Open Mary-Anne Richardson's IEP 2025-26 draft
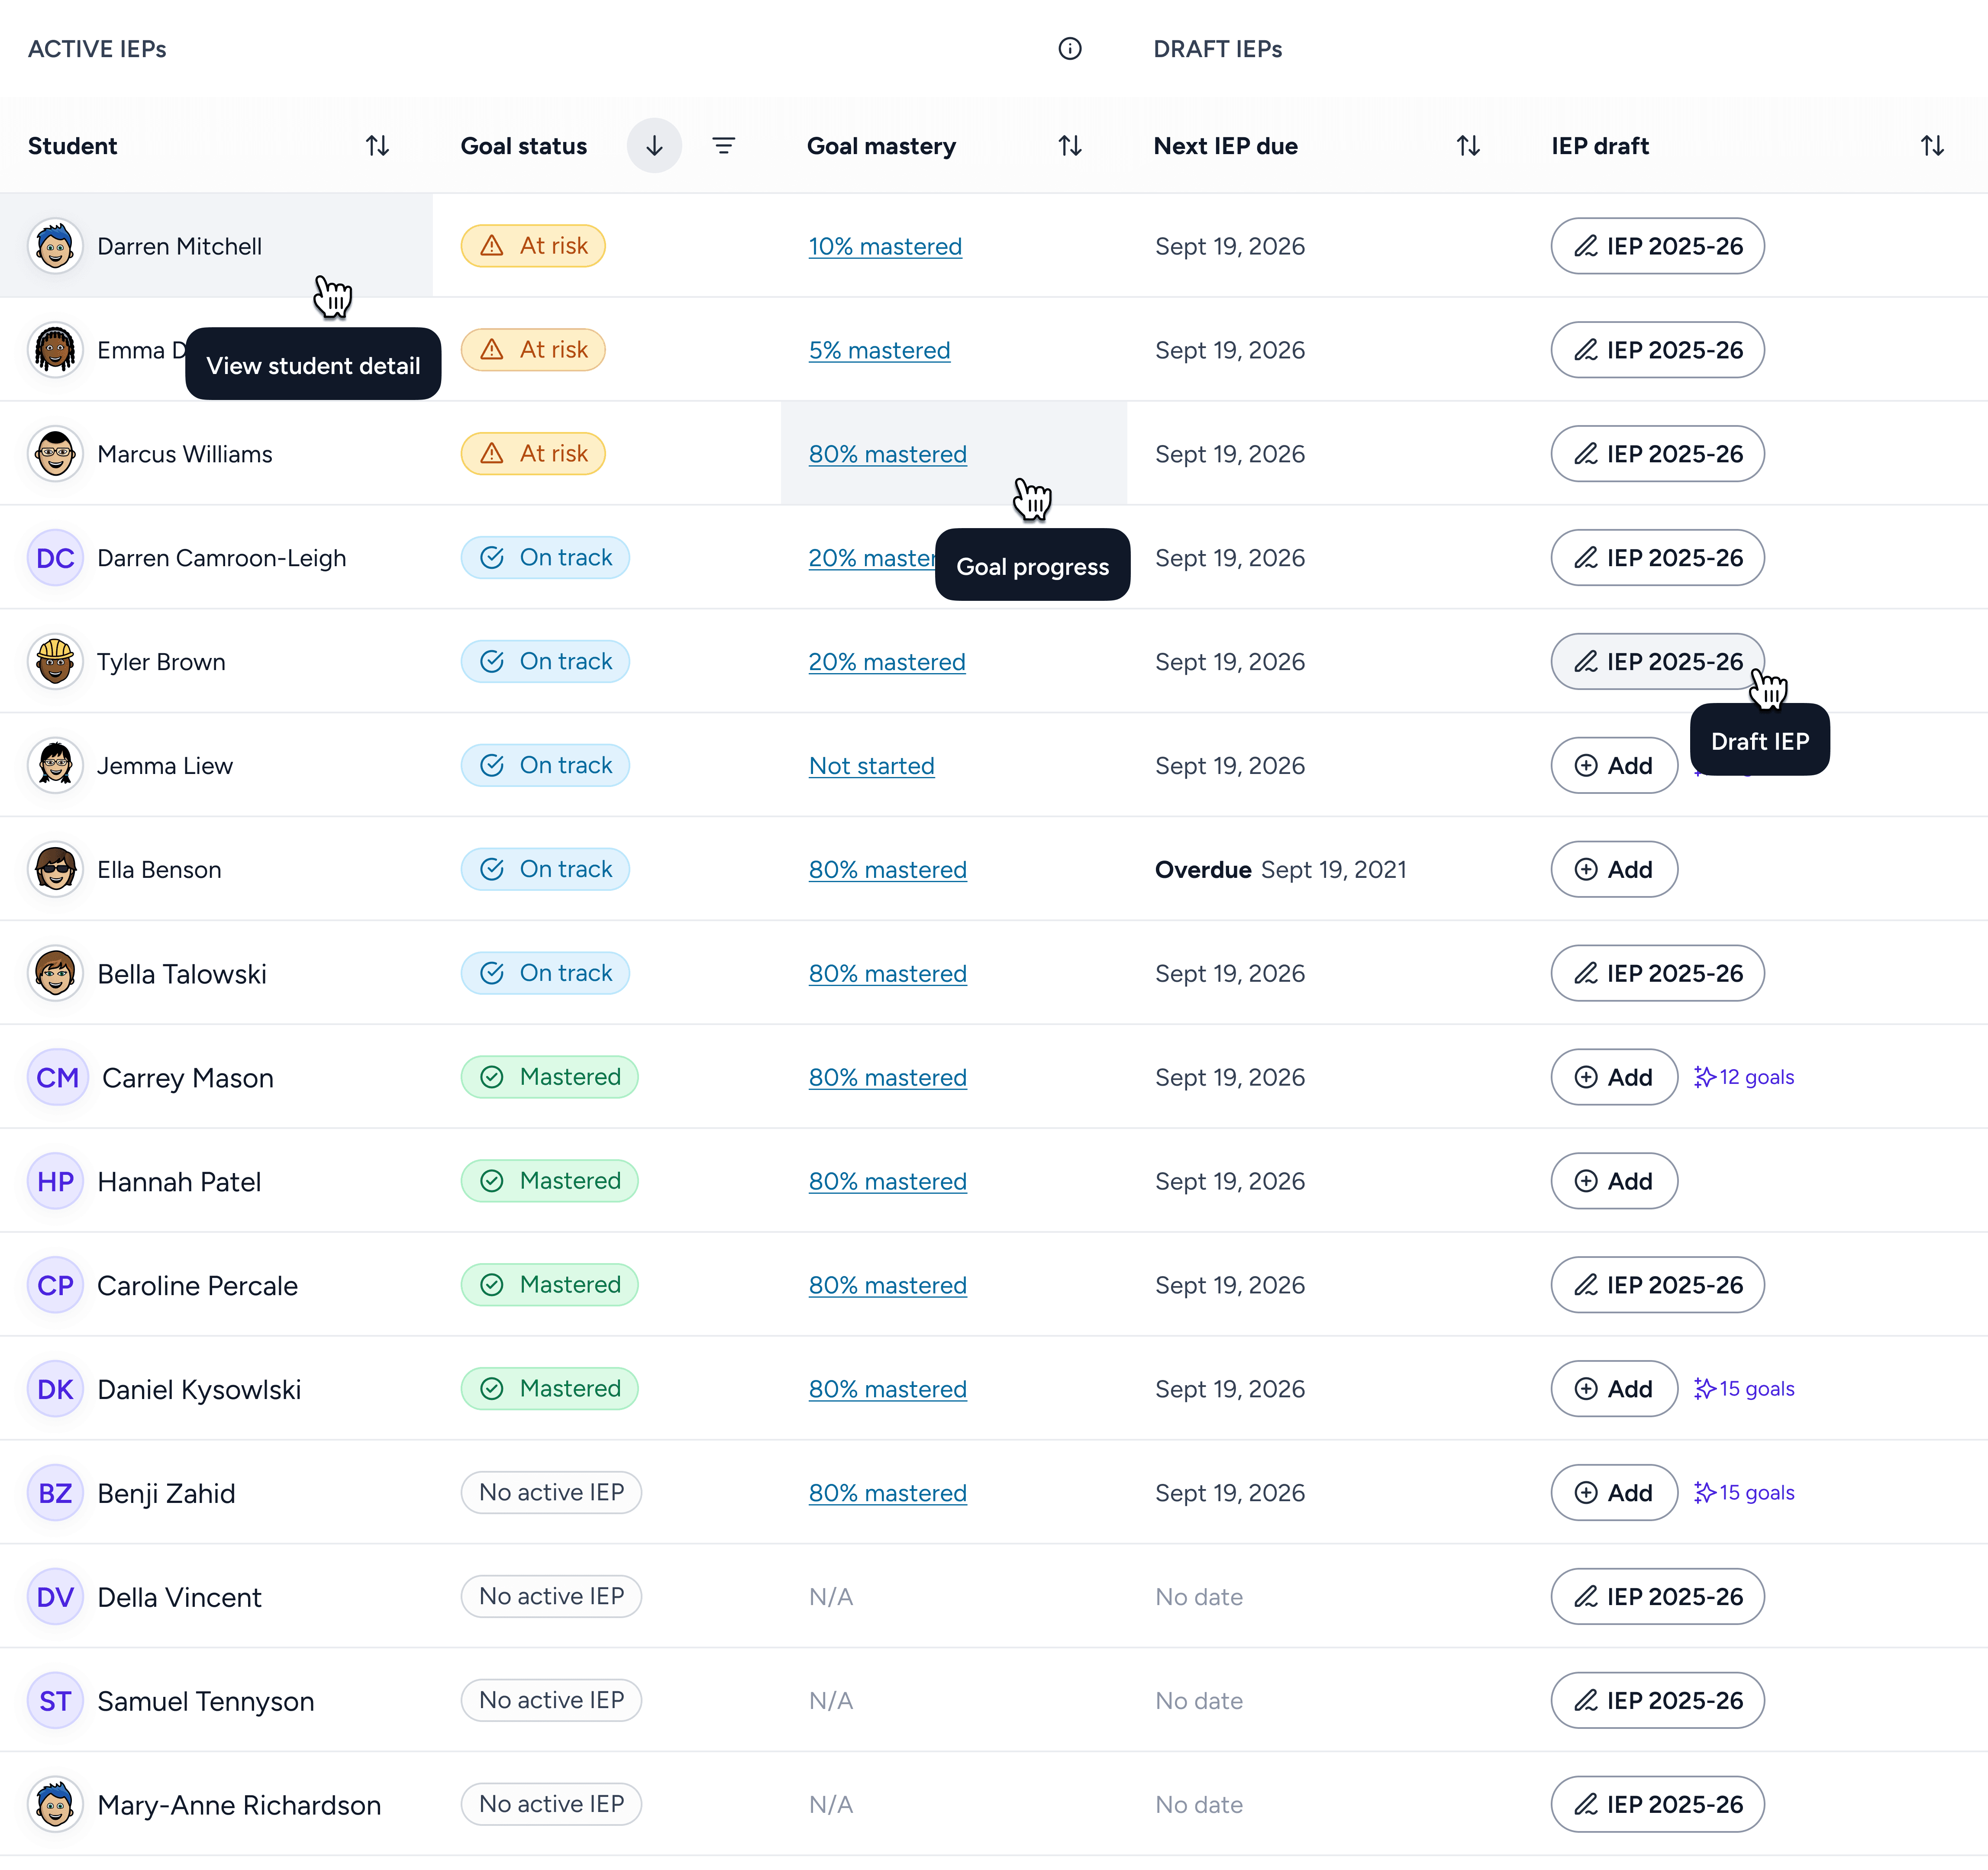Screen dimensions: 1988x1870 1656,1805
